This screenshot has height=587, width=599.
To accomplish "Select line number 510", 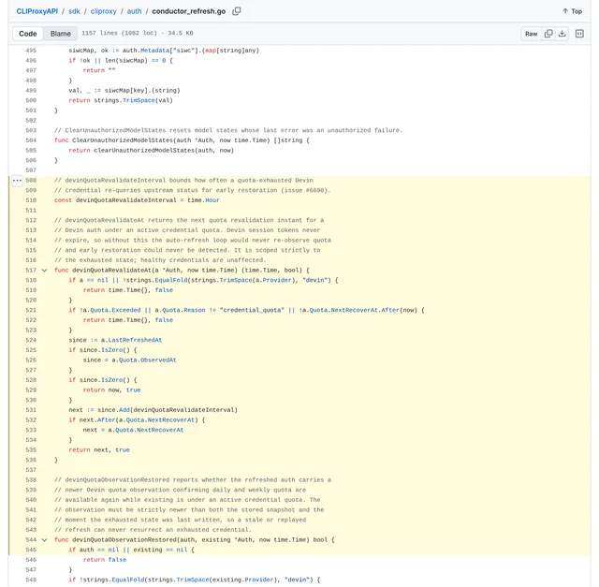I will pos(31,200).
